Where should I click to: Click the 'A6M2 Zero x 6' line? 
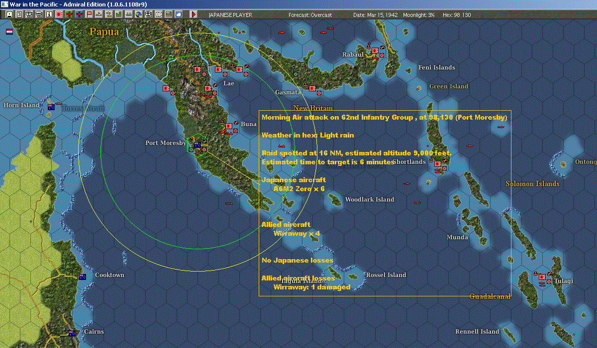[x=299, y=189]
